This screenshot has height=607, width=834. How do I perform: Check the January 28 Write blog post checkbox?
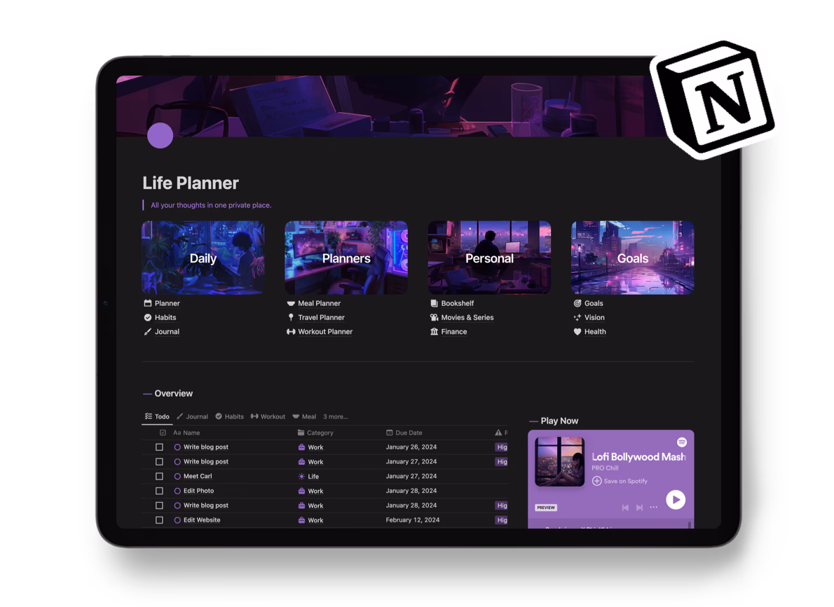tap(159, 505)
